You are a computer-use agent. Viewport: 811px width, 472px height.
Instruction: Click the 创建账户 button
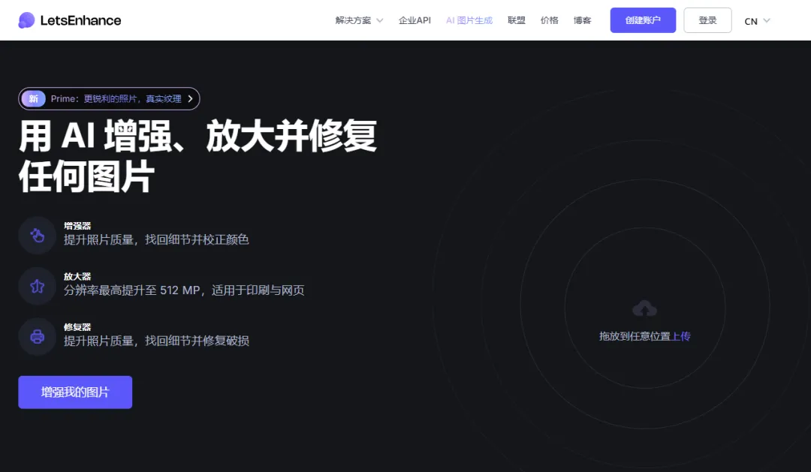click(x=643, y=20)
